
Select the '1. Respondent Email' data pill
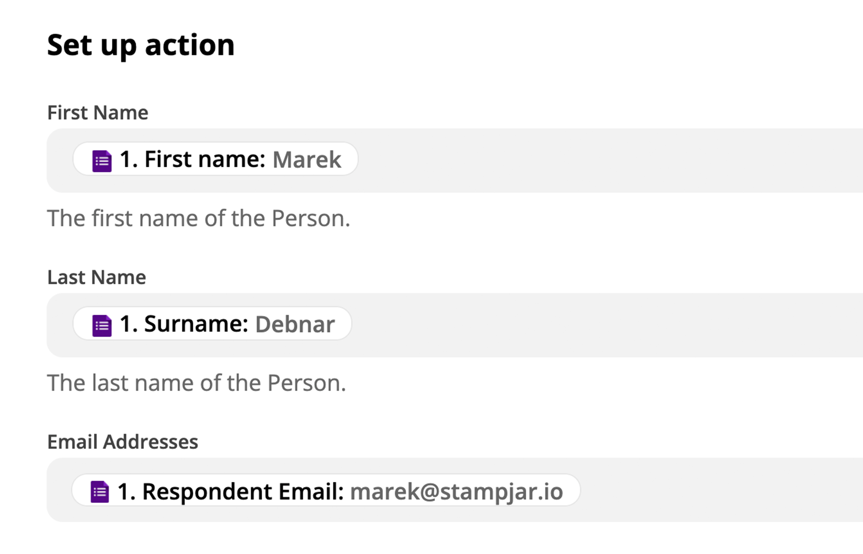coord(326,490)
